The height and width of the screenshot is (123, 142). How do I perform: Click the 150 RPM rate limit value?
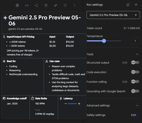point(40,104)
